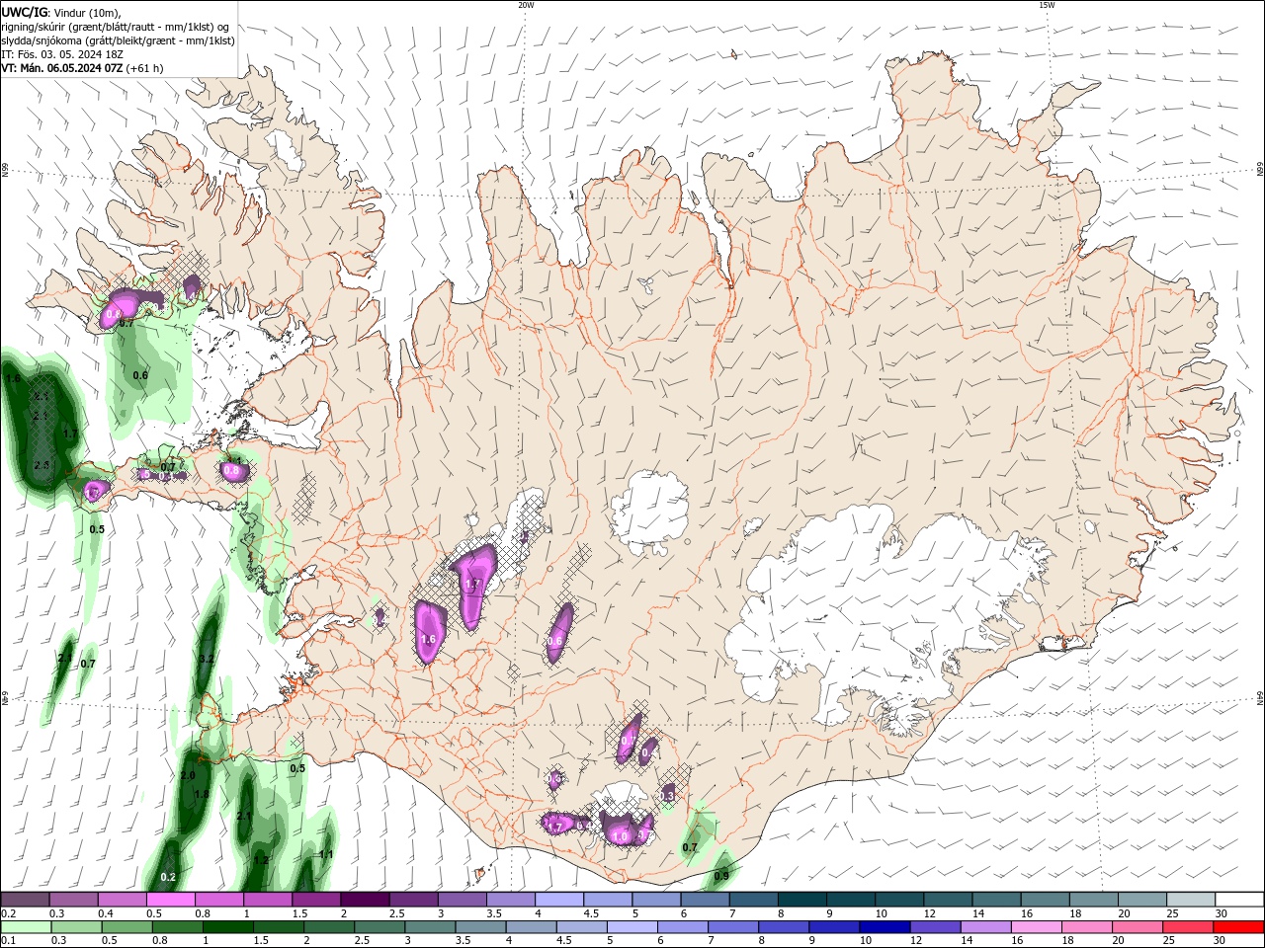Click the "1.1" rainfall value on the map
The width and height of the screenshot is (1265, 948).
326,854
